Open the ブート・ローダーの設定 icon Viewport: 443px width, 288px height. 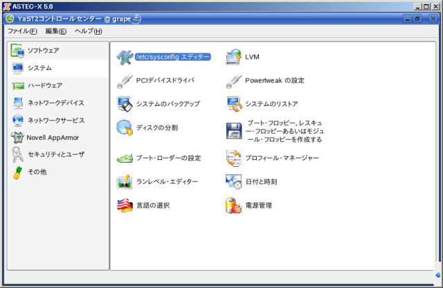pyautogui.click(x=125, y=158)
